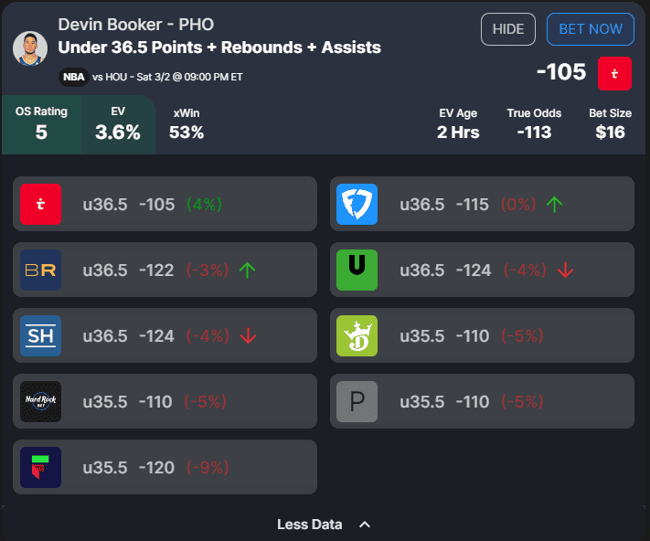
Task: Click the Under 36.5 Points + Rebounds + Assists title
Action: [x=219, y=48]
